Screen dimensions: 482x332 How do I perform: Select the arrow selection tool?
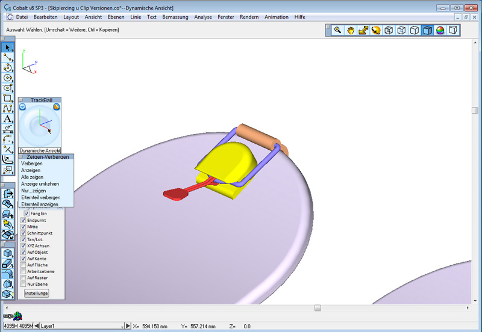point(8,47)
